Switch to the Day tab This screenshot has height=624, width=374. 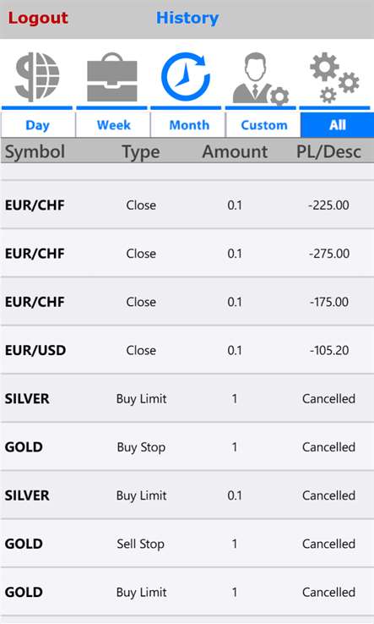(38, 125)
